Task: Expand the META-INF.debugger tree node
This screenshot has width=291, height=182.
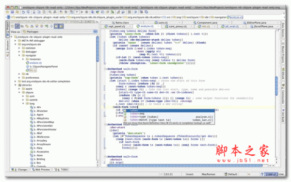Action: click(16, 40)
